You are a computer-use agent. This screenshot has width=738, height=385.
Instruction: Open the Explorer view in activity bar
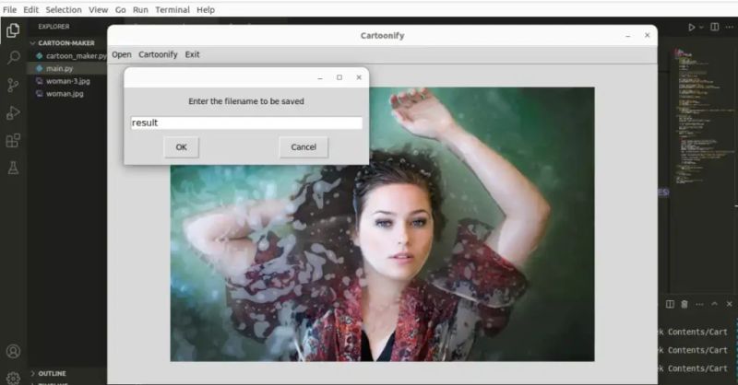(x=13, y=30)
